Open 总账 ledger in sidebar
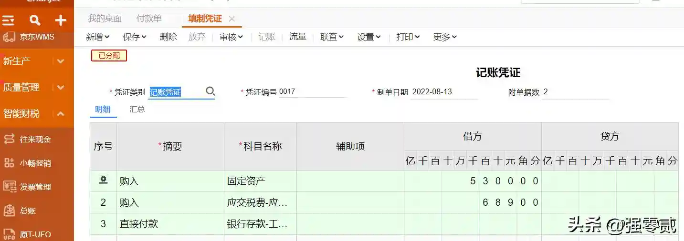This screenshot has height=241, width=684. (x=28, y=211)
